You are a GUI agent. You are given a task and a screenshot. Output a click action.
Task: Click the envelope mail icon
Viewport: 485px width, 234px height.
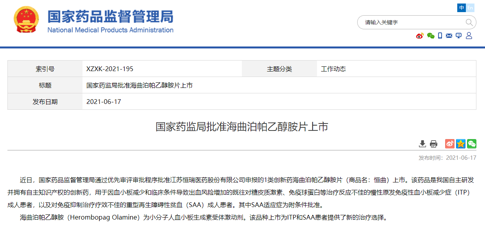pos(449,36)
